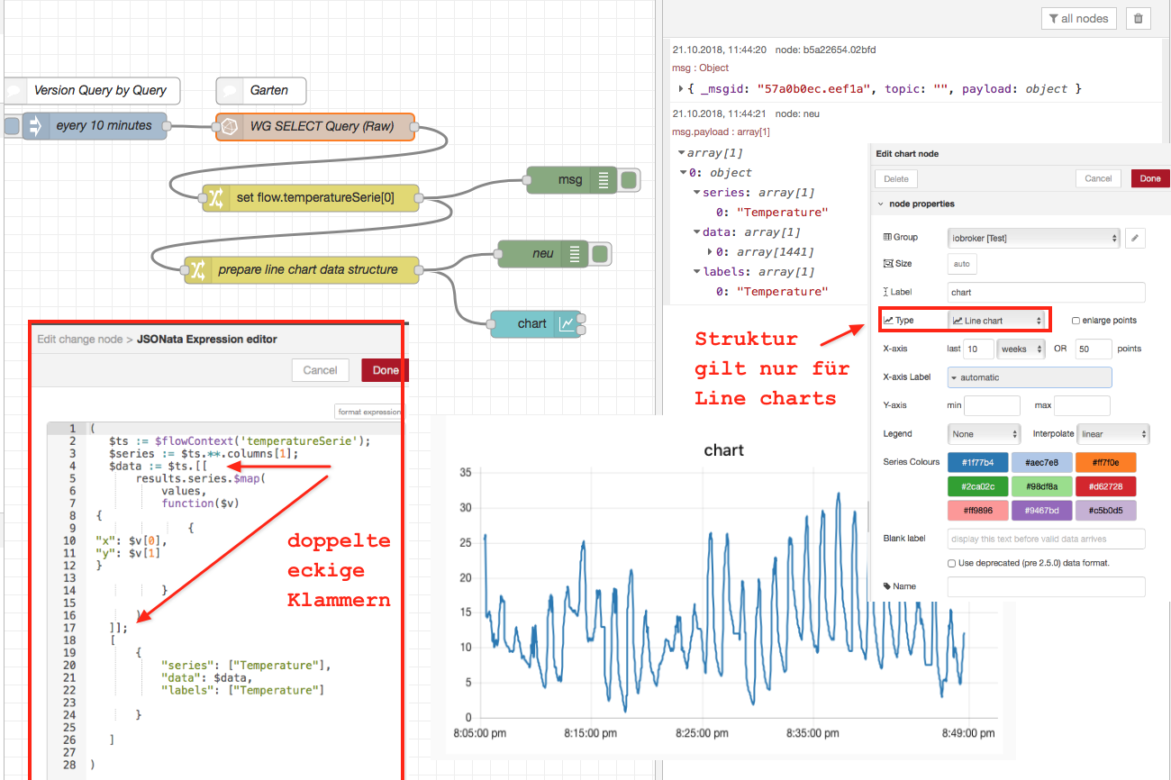This screenshot has height=780, width=1171.
Task: Pick the #aec7e8 light blue colour
Action: (1042, 463)
